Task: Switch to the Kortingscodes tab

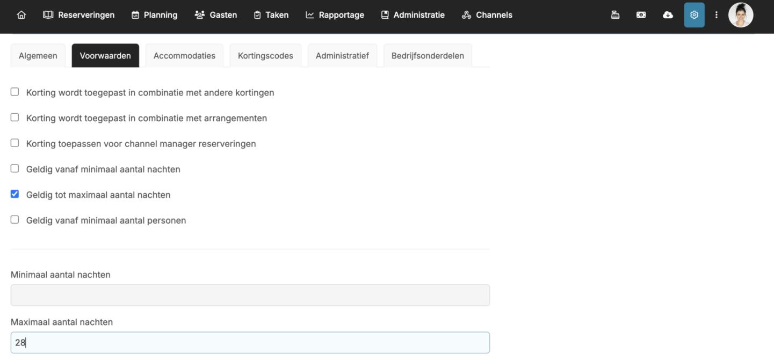Action: click(265, 56)
